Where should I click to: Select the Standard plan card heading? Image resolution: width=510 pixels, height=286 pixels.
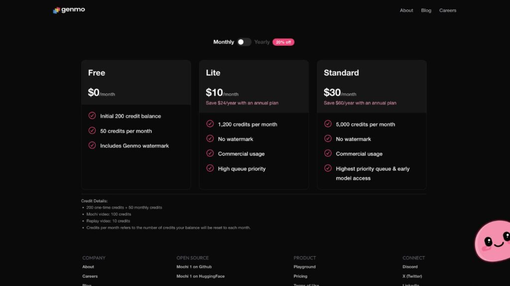coord(341,73)
